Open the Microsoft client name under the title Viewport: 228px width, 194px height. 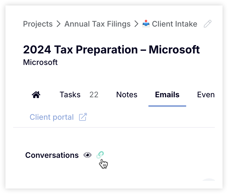(40, 62)
